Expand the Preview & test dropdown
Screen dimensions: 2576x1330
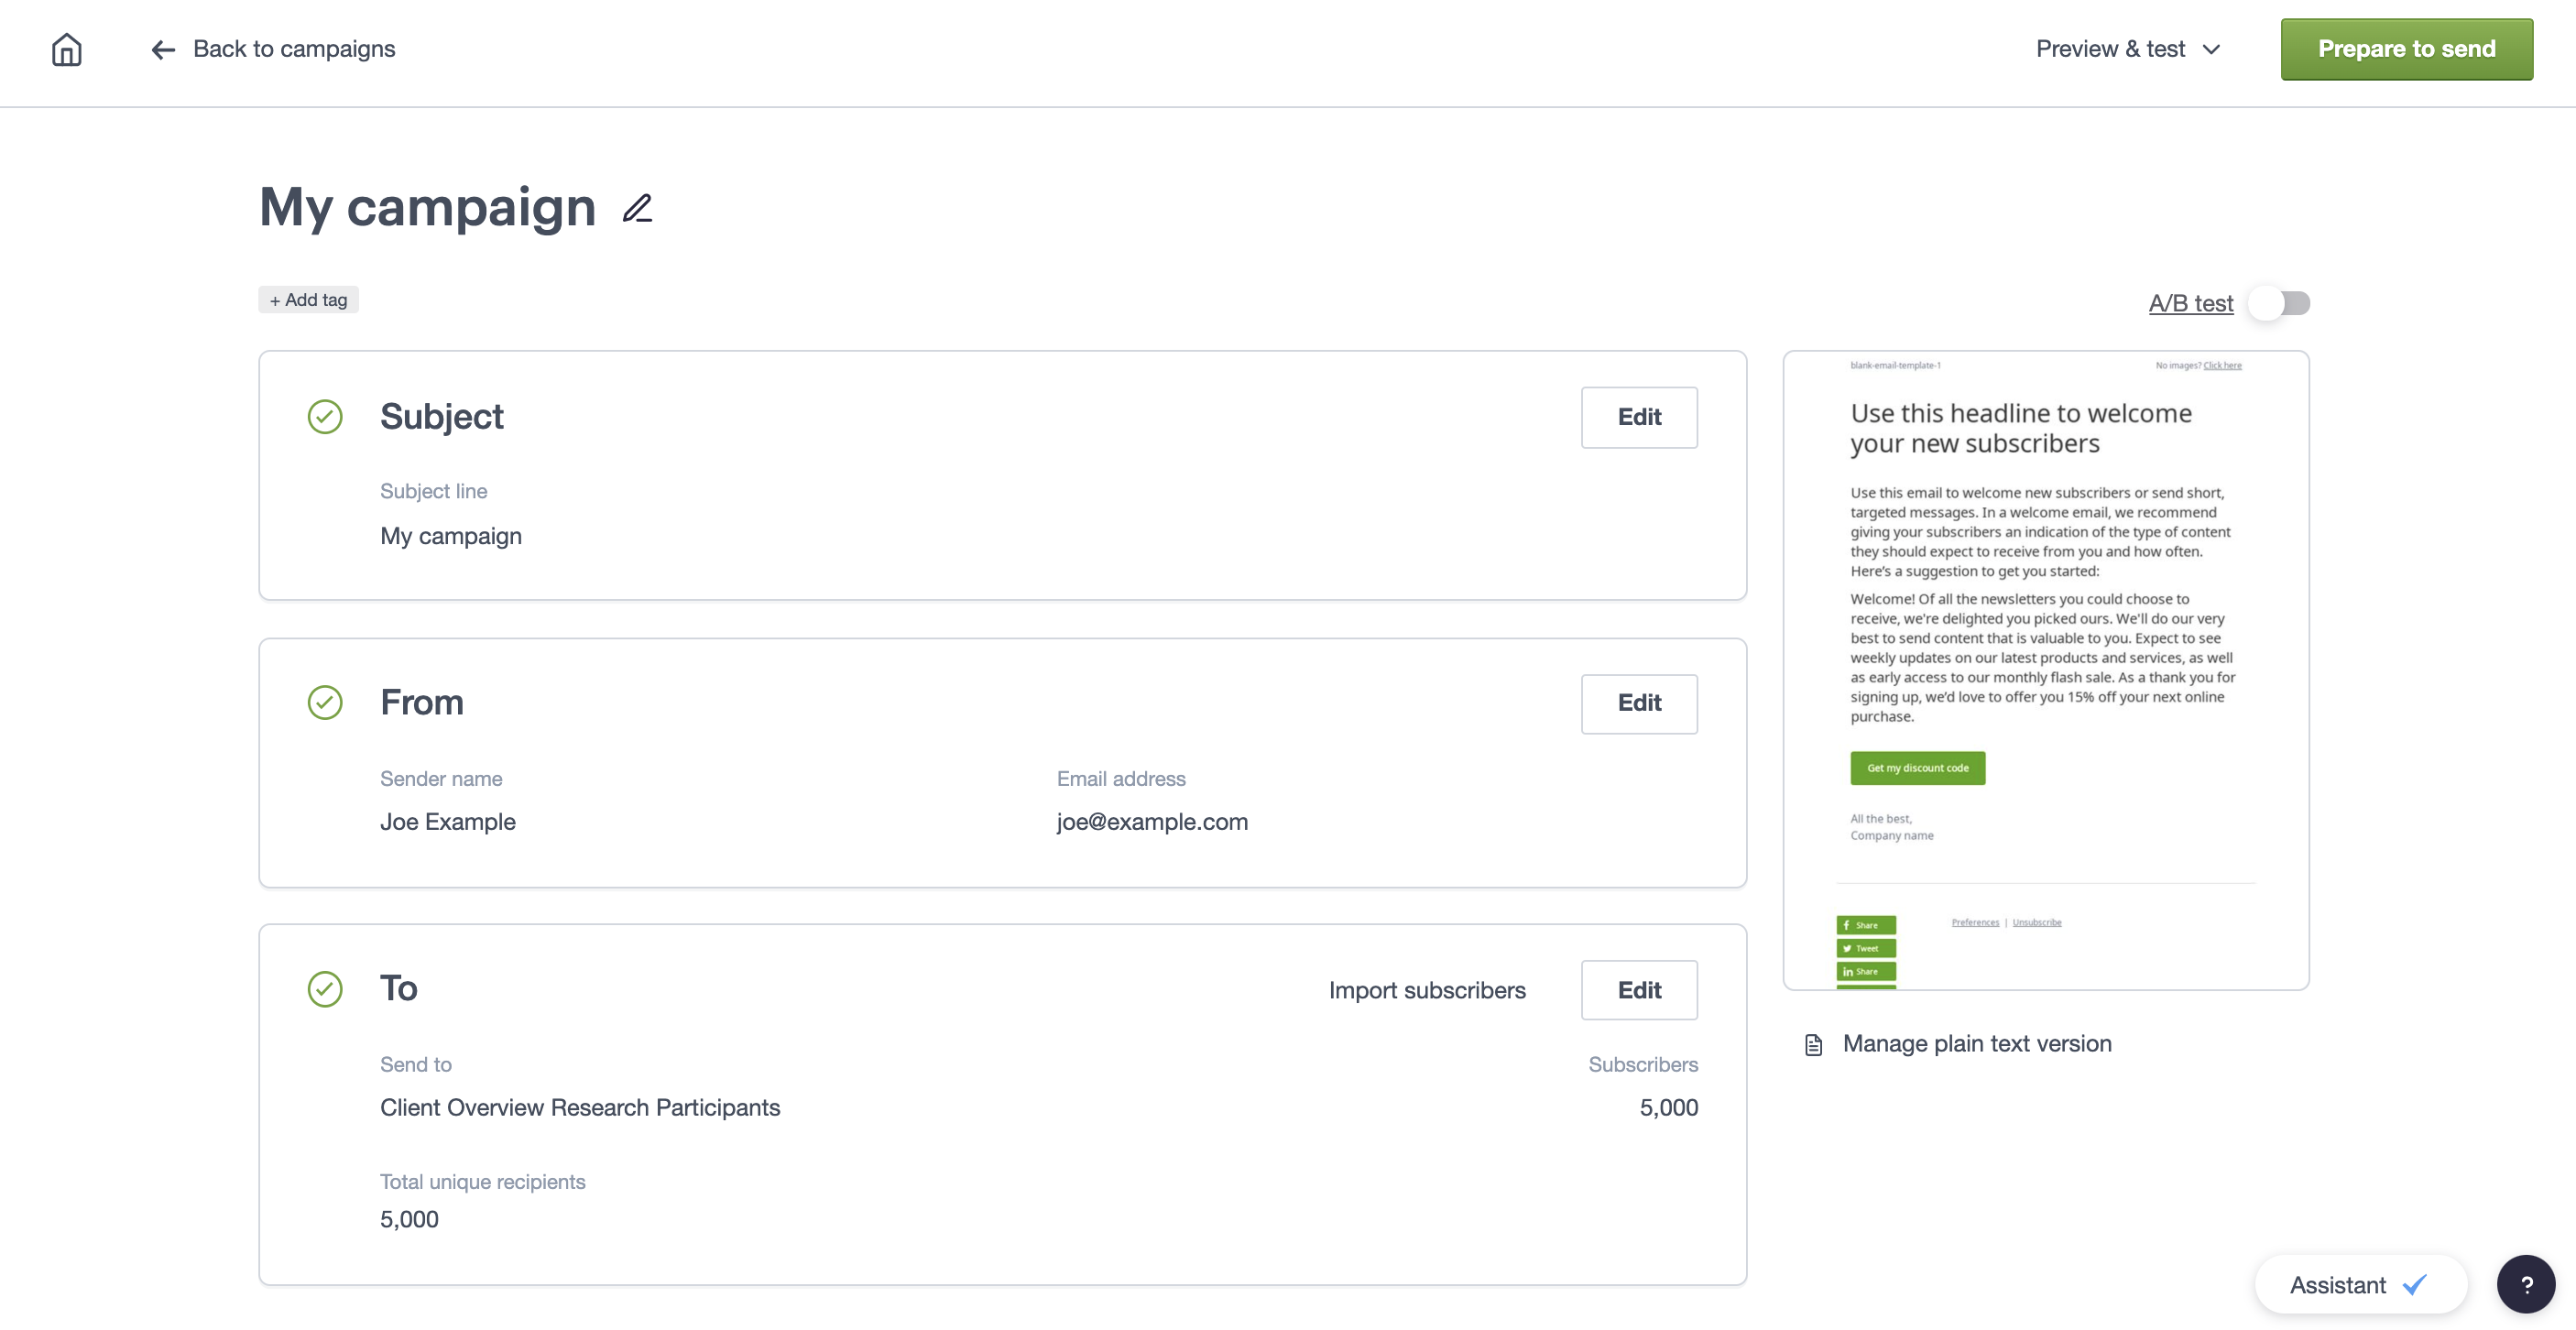point(2128,49)
